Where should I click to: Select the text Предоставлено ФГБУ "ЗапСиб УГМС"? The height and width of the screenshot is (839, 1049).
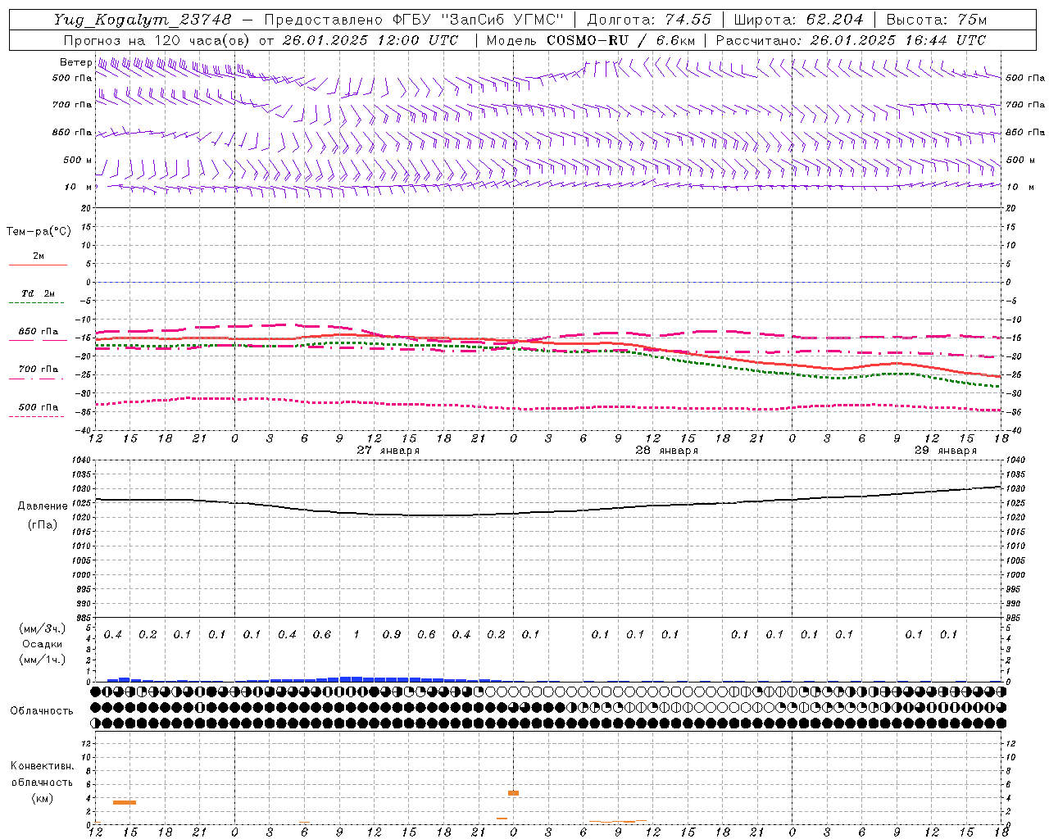click(414, 20)
